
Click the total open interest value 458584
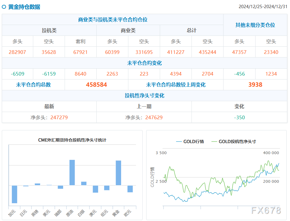pos(96,85)
